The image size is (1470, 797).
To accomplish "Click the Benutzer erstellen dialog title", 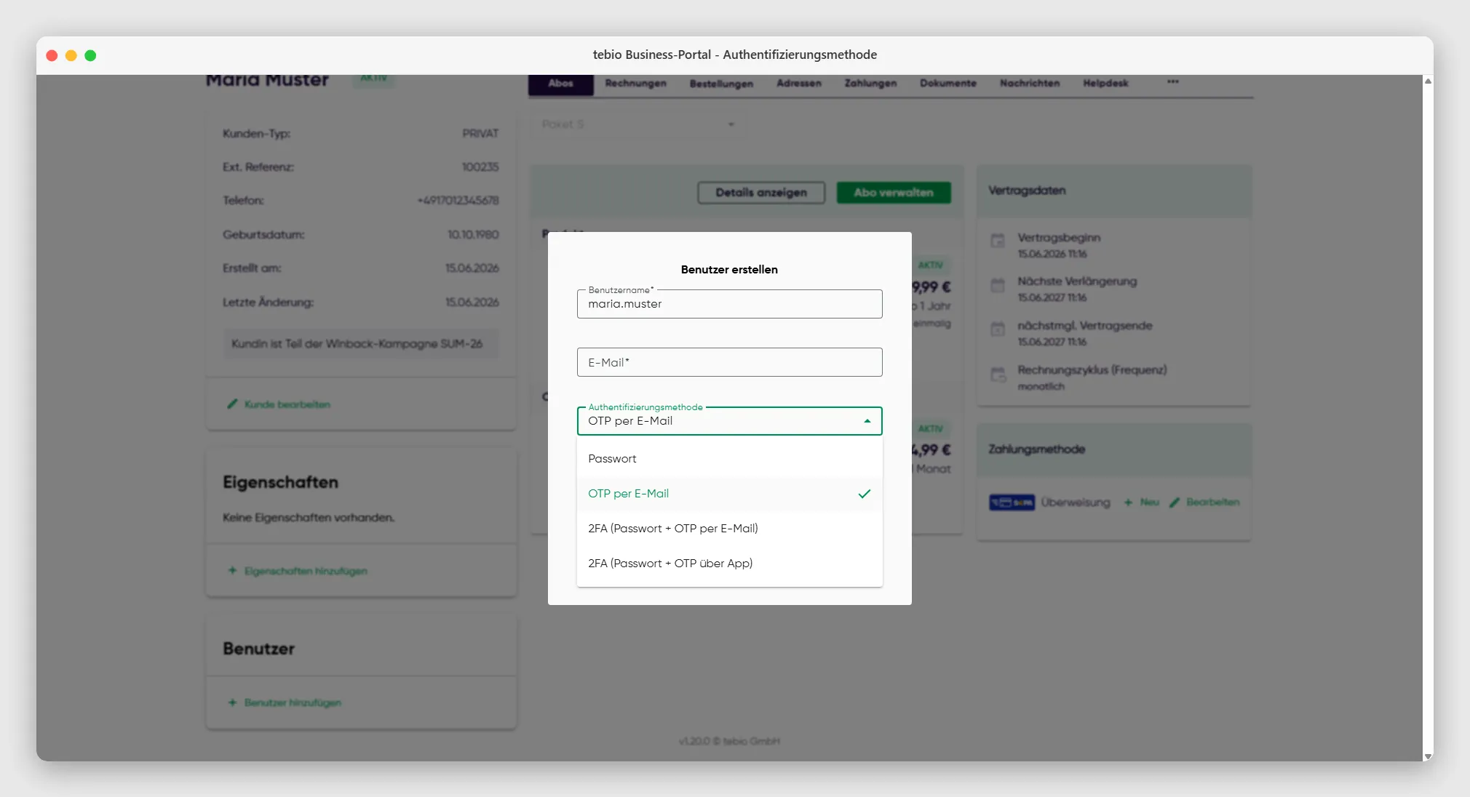I will pos(729,270).
